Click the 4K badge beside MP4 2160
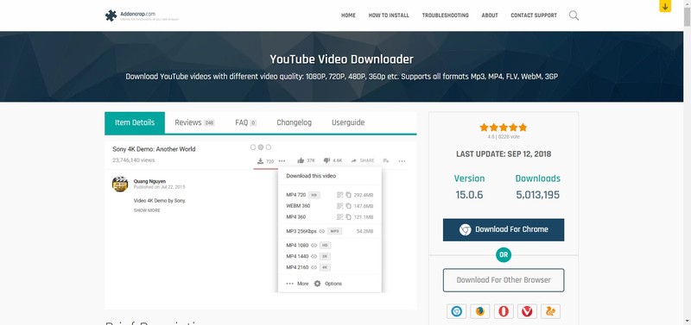Screen dimensions: 691x325 coord(326,267)
